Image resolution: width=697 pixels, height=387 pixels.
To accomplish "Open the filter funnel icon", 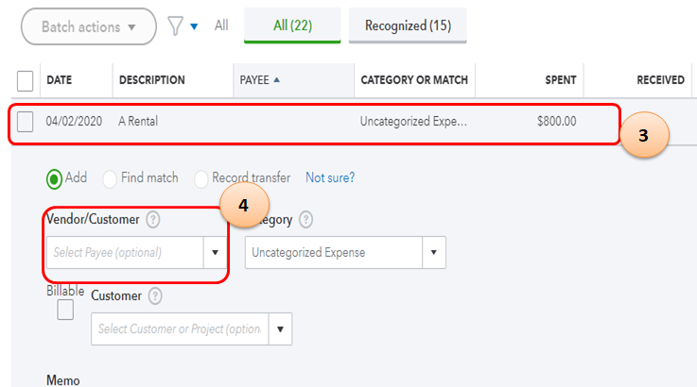I will [174, 26].
